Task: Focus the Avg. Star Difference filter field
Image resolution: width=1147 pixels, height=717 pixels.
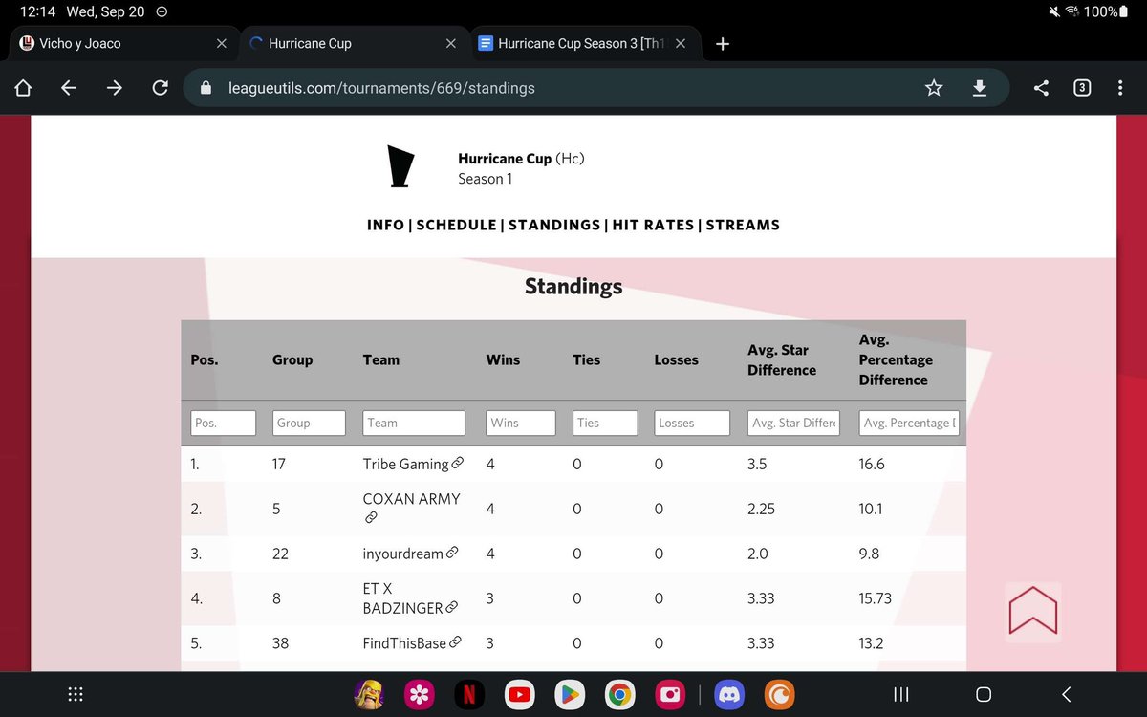Action: point(793,423)
